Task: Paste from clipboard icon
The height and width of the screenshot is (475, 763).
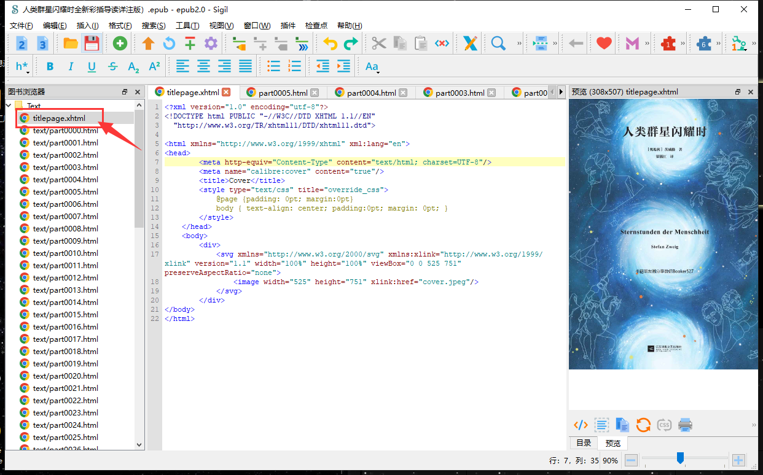Action: [421, 44]
